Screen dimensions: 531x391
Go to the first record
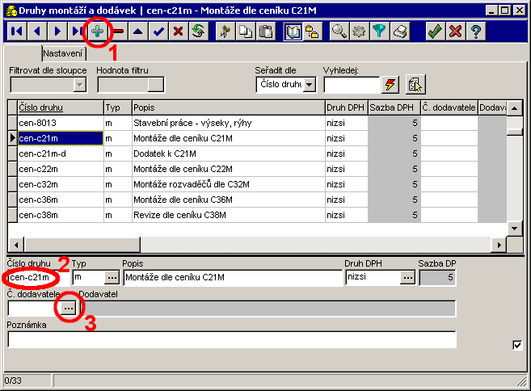click(16, 32)
